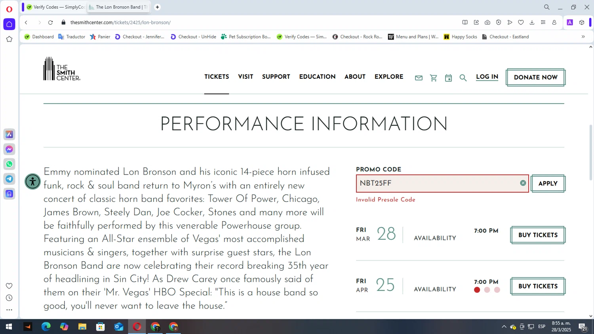The image size is (594, 334).
Task: Open the VISIT menu
Action: point(246,77)
